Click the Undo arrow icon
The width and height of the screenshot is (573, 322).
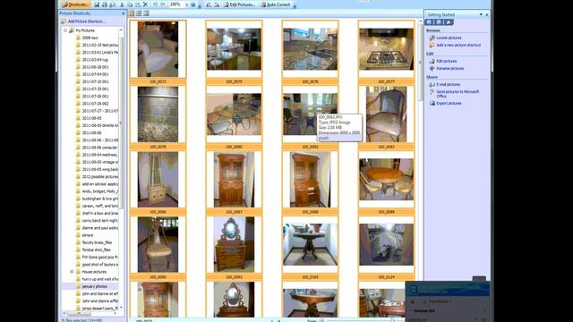155,4
